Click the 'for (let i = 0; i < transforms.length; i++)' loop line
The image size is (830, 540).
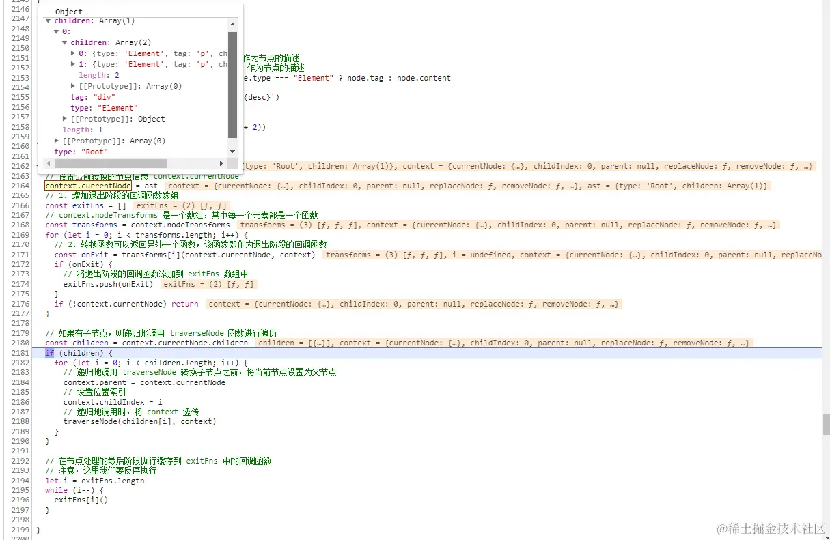[x=146, y=235]
